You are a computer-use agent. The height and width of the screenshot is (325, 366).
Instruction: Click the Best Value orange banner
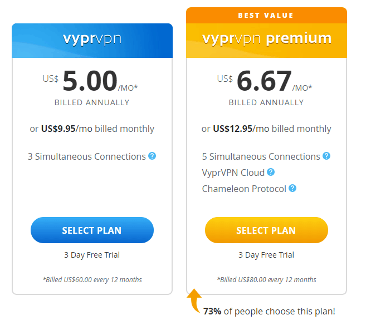266,16
